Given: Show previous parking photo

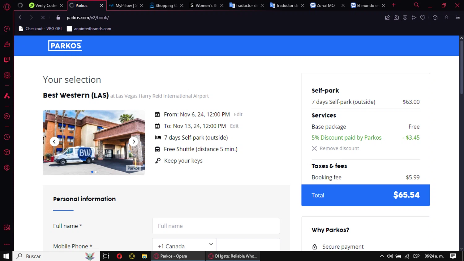Looking at the screenshot, I should point(54,141).
